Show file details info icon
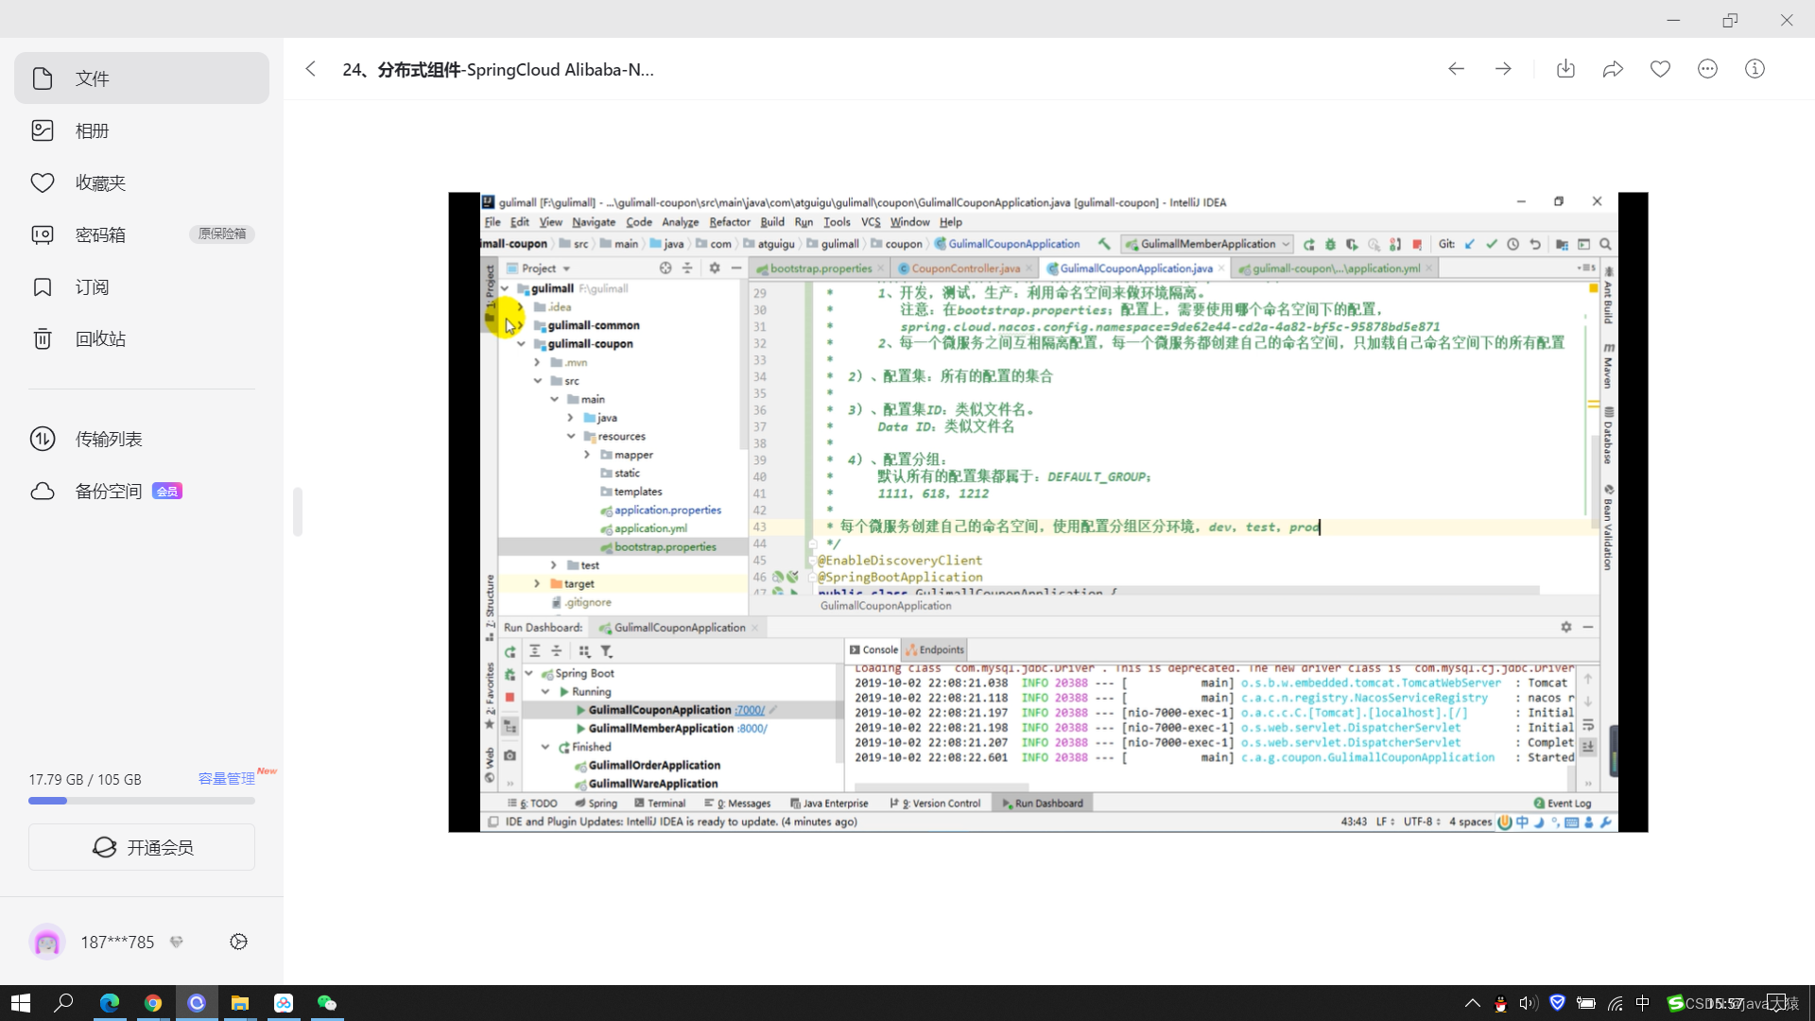 (x=1754, y=69)
